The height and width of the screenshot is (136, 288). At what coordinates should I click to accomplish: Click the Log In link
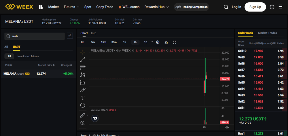(x=236, y=7)
